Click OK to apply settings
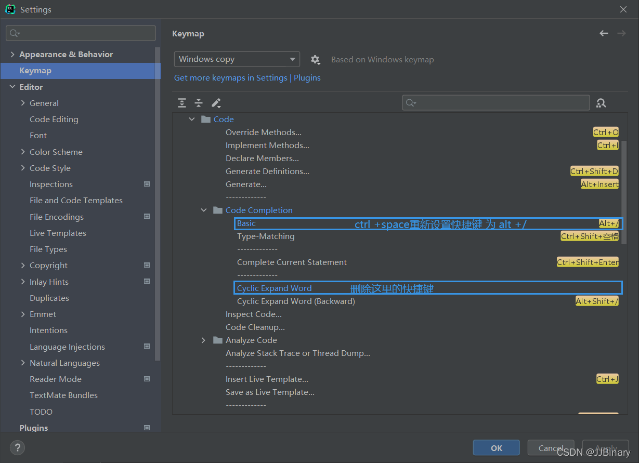Screen dimensions: 639x463 point(497,448)
